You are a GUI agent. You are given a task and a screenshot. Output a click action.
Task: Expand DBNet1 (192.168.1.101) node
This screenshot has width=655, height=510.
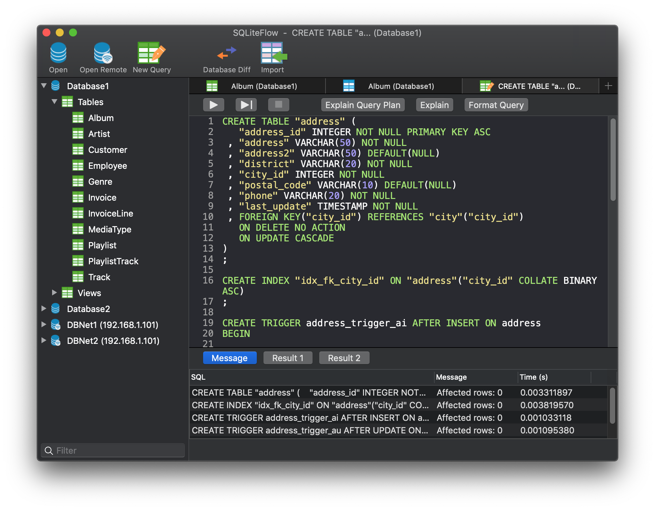pos(44,325)
